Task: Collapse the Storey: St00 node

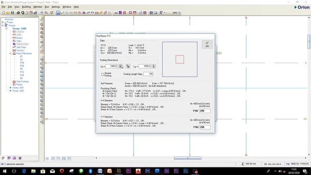Action: click(6, 29)
